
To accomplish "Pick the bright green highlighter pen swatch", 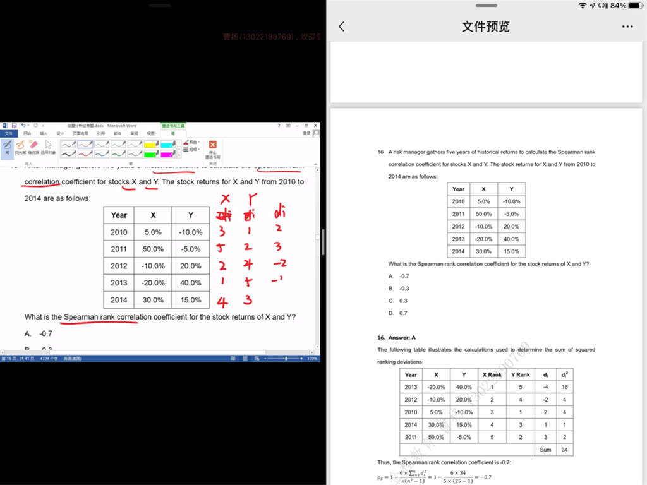I will coord(152,153).
